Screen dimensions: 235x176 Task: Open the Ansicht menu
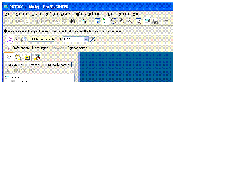click(36, 14)
